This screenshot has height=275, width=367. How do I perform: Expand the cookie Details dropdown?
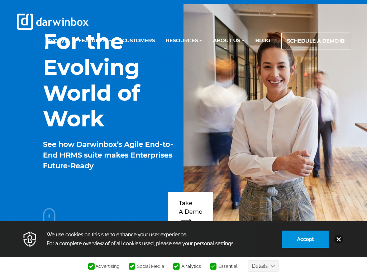pos(263,266)
